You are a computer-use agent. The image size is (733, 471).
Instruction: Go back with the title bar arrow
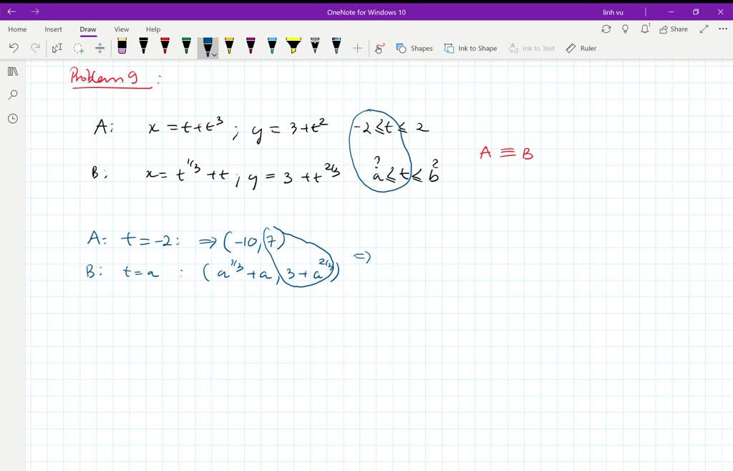pyautogui.click(x=11, y=11)
